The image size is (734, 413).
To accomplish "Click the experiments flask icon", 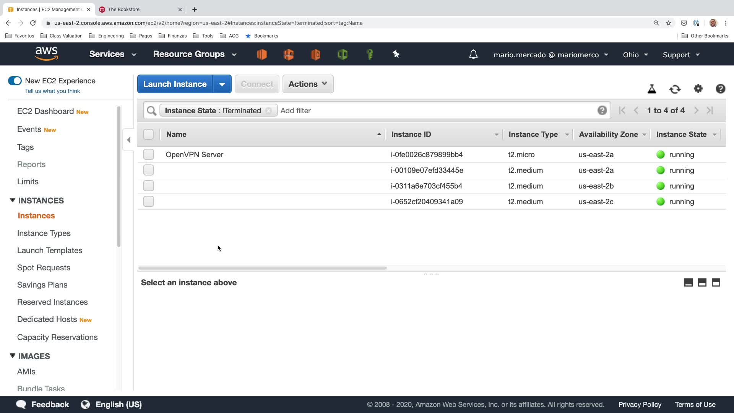I will 652,89.
